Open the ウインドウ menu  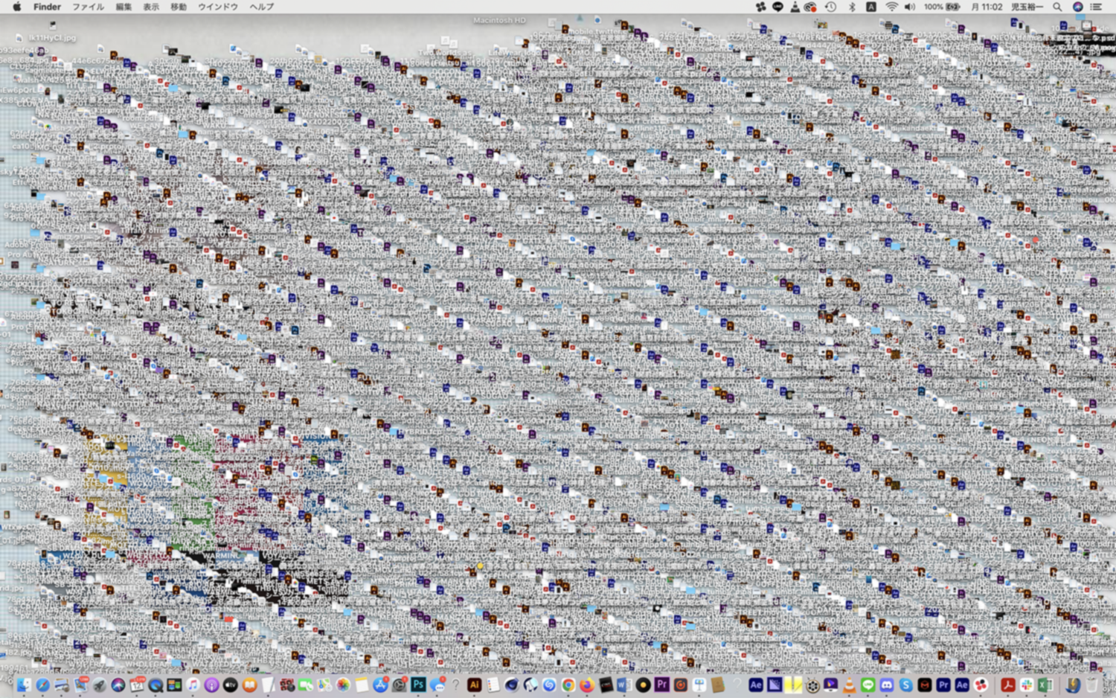tap(218, 7)
